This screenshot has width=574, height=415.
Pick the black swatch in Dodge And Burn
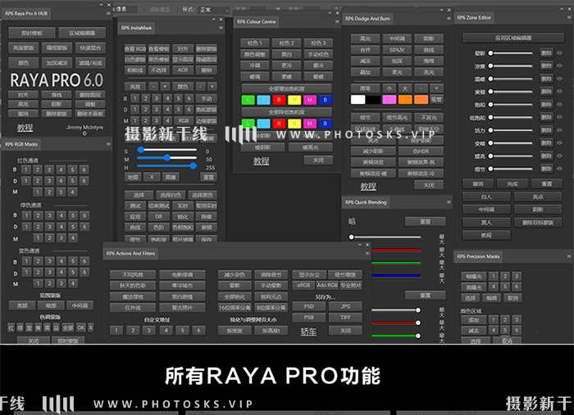click(x=373, y=99)
